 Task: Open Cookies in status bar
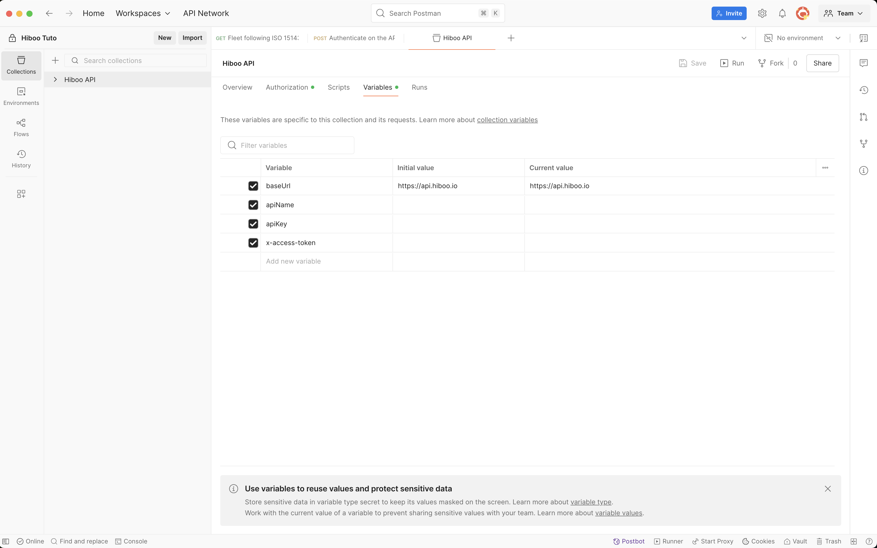[758, 541]
